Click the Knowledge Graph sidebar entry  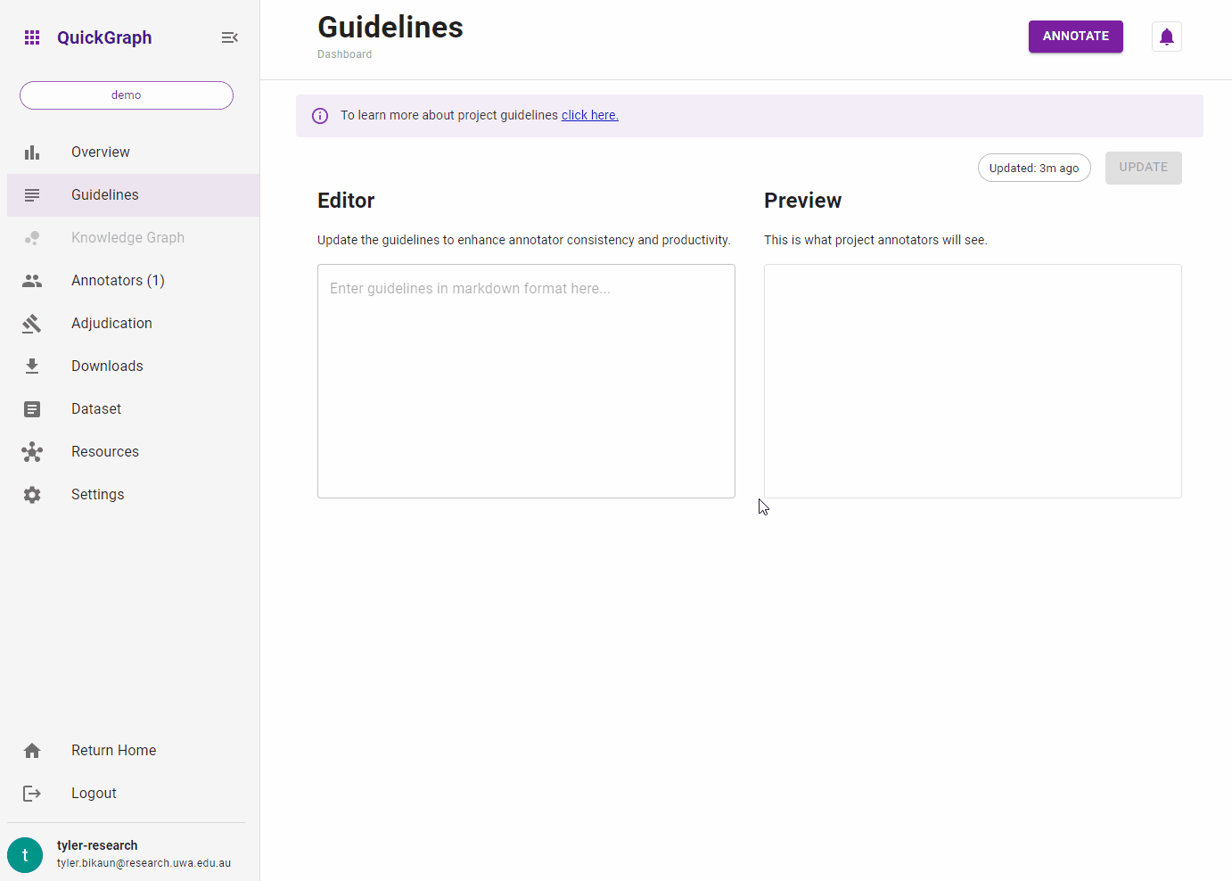(127, 237)
